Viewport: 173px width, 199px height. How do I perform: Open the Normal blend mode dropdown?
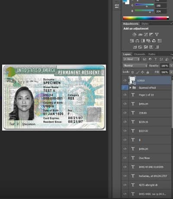pyautogui.click(x=135, y=65)
